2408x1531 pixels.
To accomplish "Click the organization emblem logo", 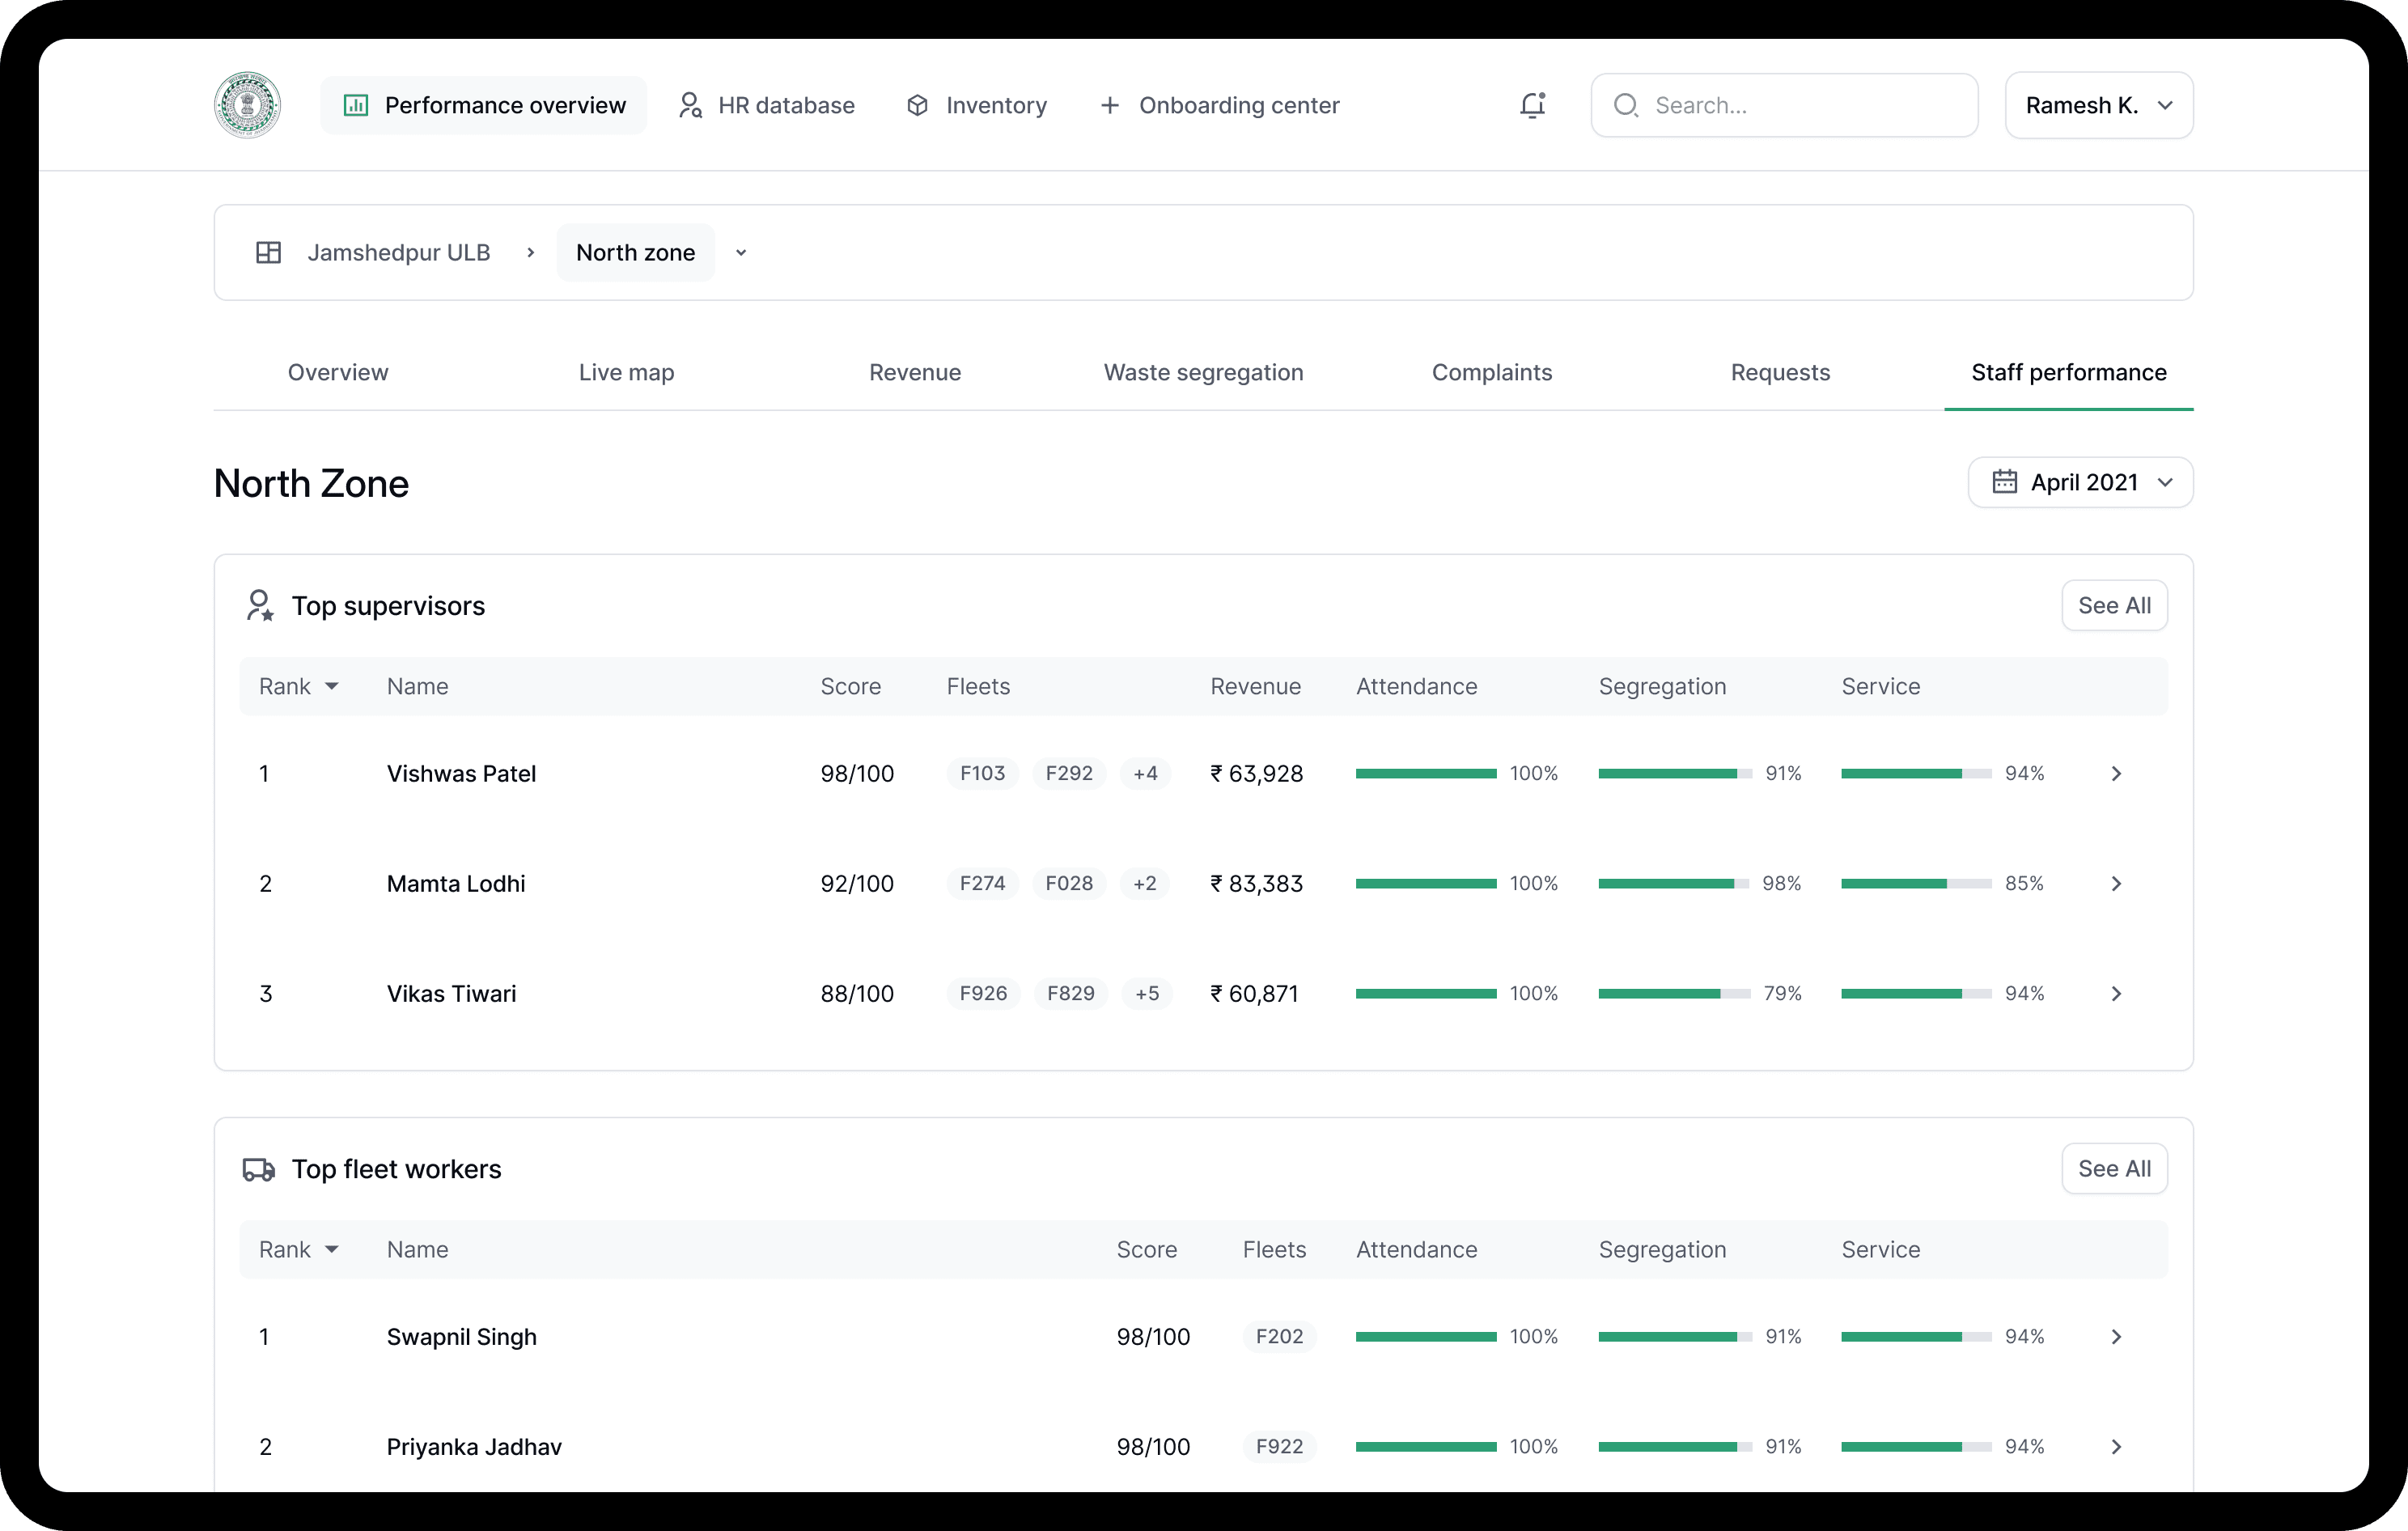I will pyautogui.click(x=247, y=105).
